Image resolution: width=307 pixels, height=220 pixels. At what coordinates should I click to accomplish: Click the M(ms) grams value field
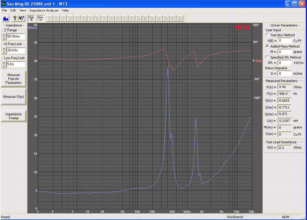pyautogui.click(x=284, y=128)
